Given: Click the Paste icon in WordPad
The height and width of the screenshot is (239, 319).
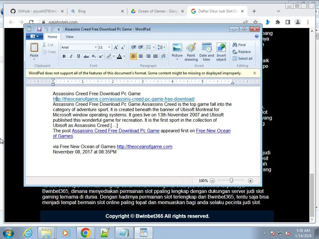Looking at the screenshot, I should coord(34,47).
